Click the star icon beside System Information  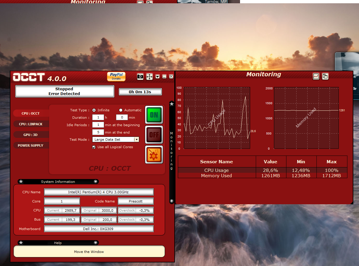21,182
